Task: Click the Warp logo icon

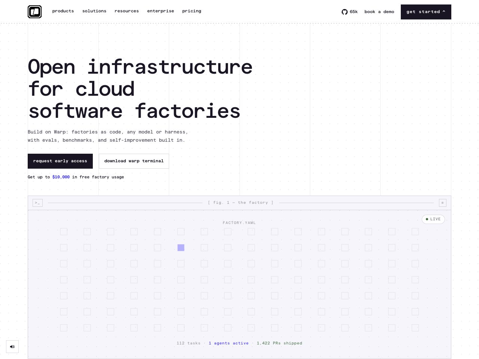Action: 34,12
